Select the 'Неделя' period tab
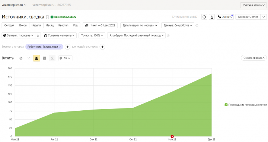 coord(36,25)
